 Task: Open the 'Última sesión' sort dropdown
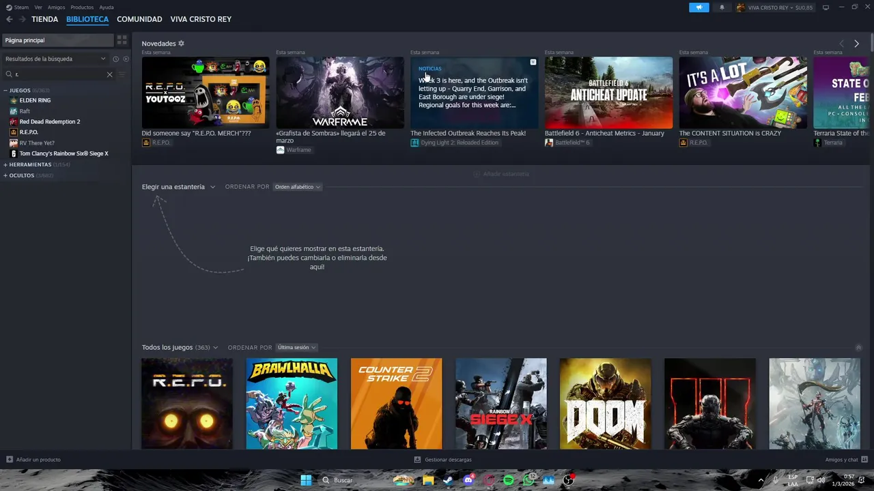pos(296,348)
